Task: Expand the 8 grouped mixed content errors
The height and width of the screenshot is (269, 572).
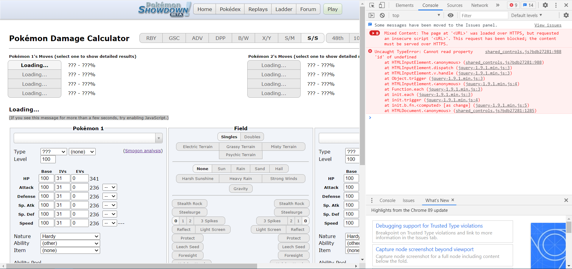Action: (374, 33)
